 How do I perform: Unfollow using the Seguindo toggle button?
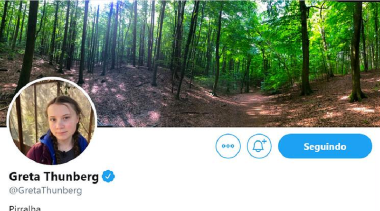click(x=325, y=147)
